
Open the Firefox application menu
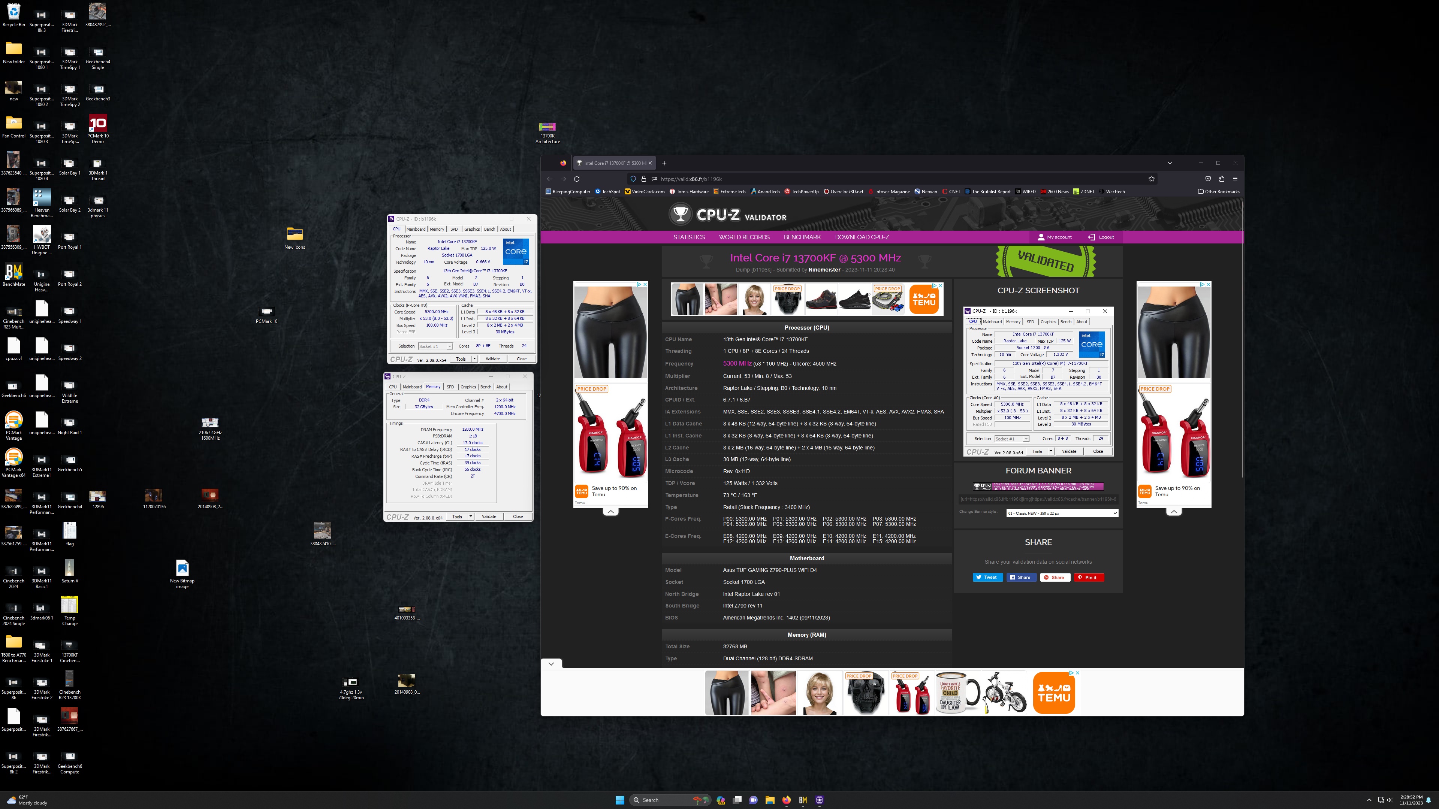[1235, 179]
